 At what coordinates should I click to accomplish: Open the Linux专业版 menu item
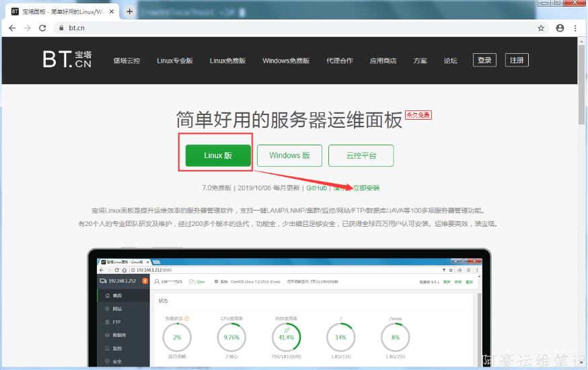(175, 61)
